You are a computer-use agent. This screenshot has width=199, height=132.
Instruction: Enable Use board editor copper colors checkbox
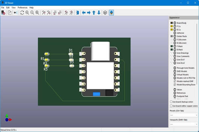click(x=171, y=106)
